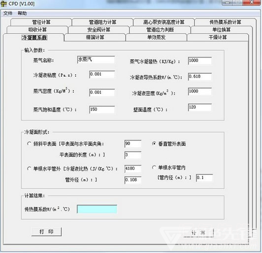Open the 文件 menu
262x253 pixels.
[8, 13]
